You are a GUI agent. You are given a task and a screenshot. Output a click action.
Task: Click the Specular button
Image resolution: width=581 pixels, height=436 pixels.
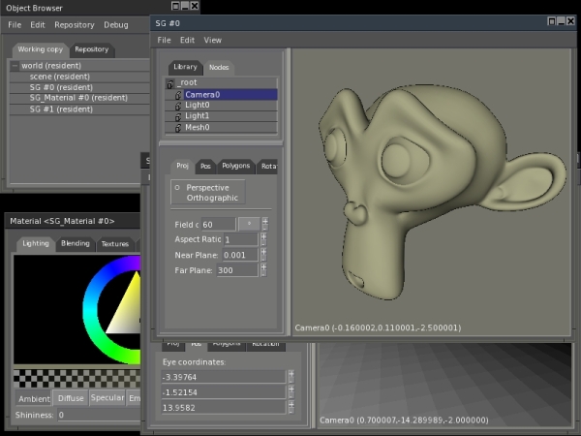pos(107,398)
